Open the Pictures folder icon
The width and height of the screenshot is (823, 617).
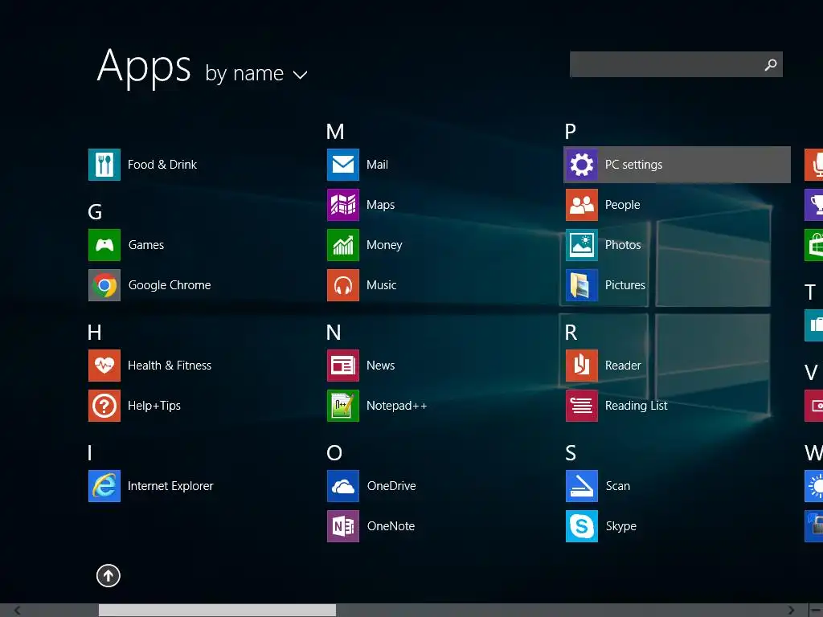pos(582,285)
